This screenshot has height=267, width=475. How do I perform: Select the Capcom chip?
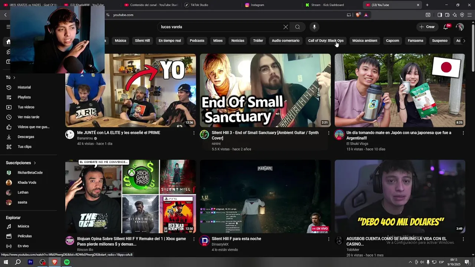[392, 41]
